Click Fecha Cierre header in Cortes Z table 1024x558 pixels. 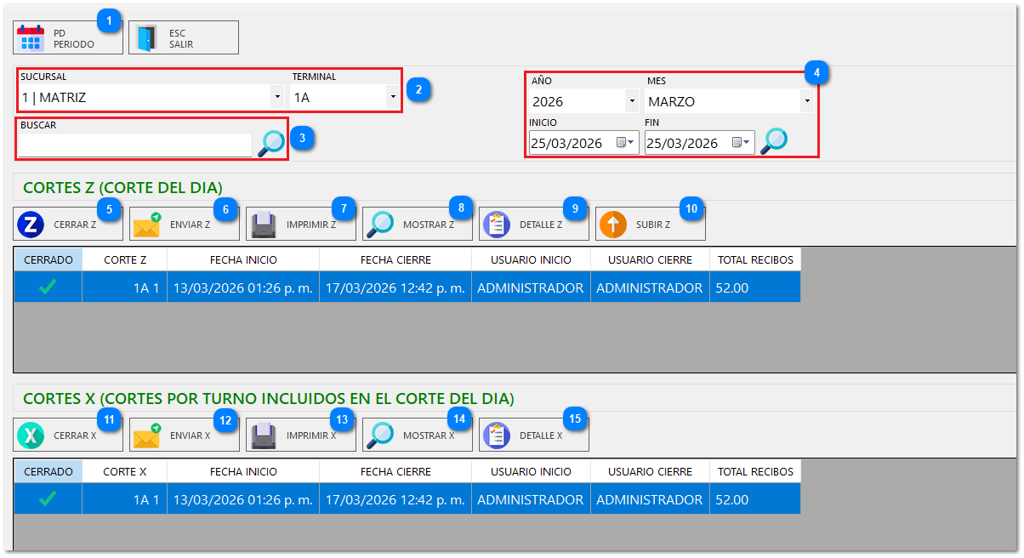click(395, 259)
